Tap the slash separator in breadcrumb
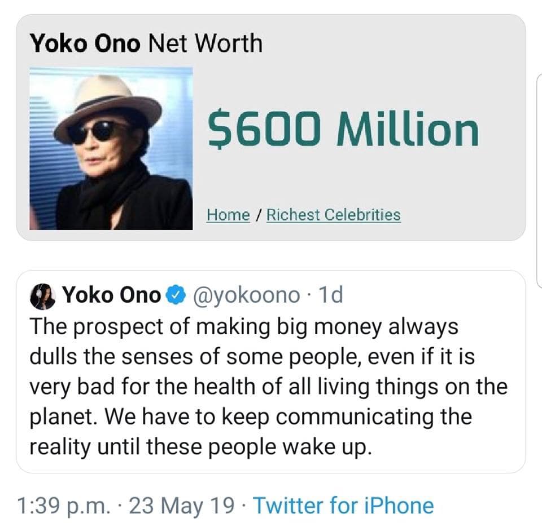The height and width of the screenshot is (527, 542). click(258, 215)
